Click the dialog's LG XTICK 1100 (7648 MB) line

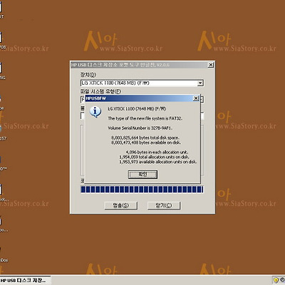point(137,109)
